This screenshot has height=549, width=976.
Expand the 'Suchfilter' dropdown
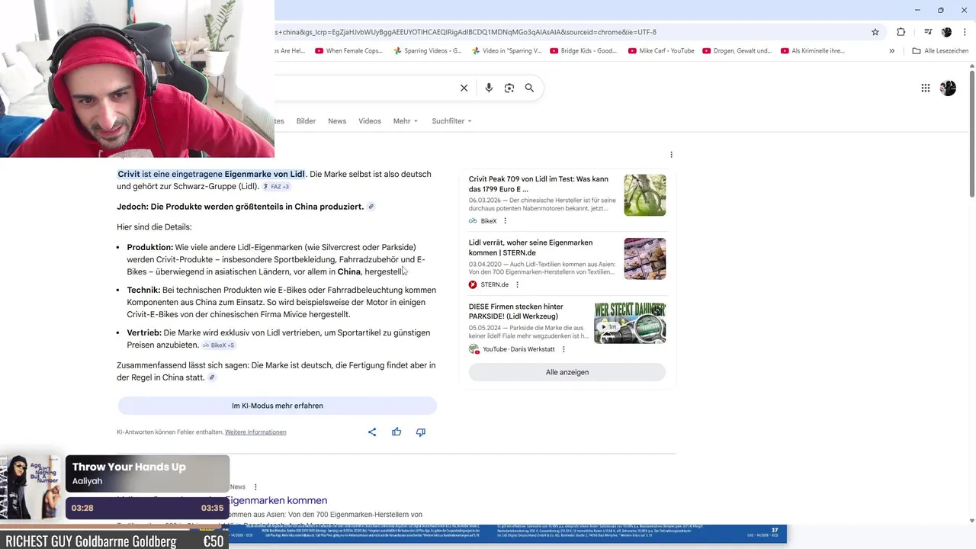tap(451, 121)
